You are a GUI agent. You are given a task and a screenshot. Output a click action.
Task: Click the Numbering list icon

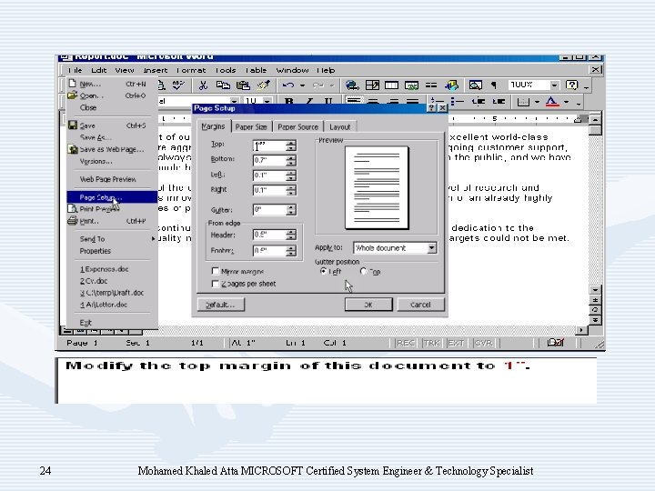[x=438, y=101]
